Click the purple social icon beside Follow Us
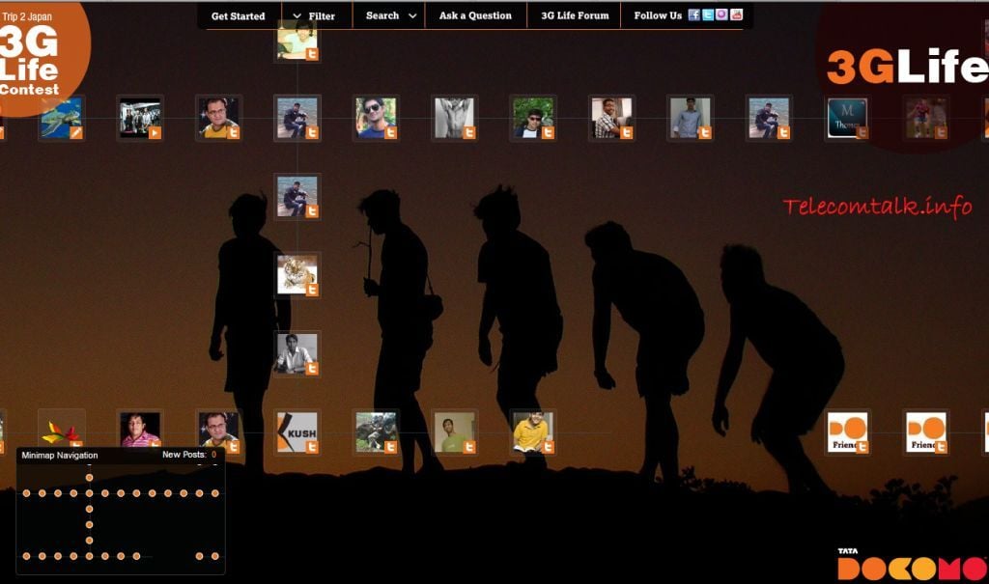 (721, 15)
